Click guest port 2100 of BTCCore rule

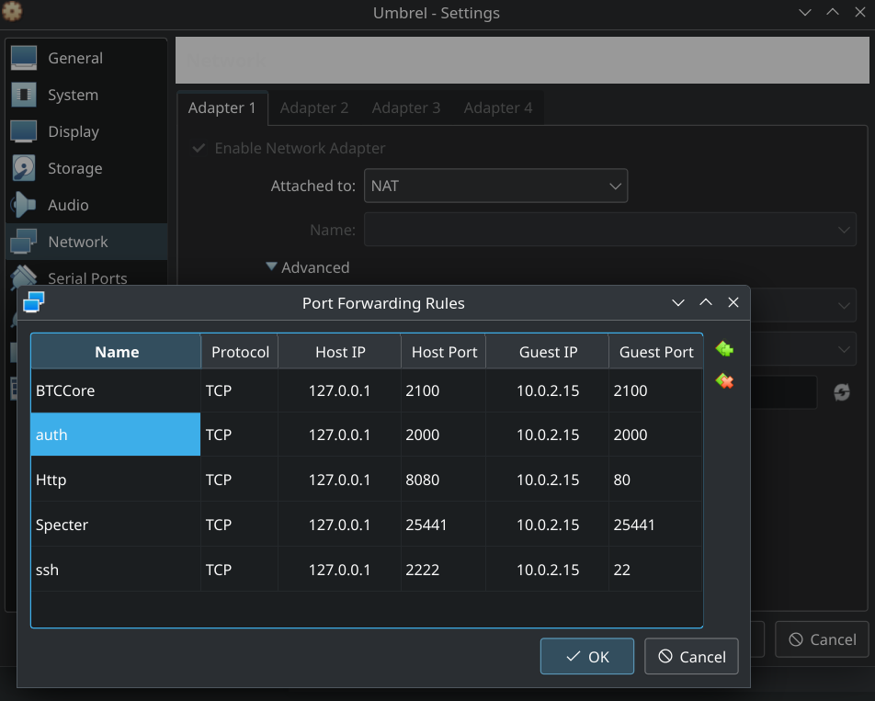[x=655, y=390]
